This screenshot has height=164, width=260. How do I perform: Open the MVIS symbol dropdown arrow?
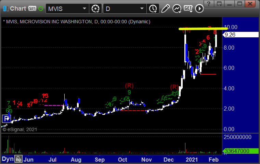coord(84,9)
